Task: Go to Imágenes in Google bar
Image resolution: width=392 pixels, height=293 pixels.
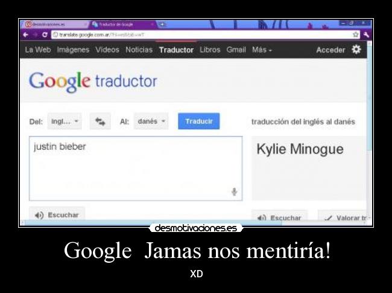Action: [x=73, y=50]
